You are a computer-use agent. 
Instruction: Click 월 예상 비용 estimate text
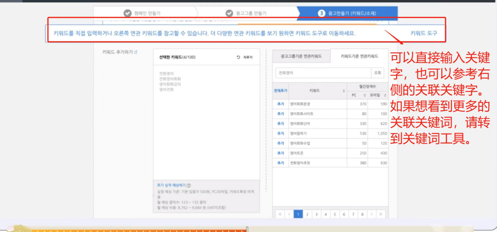[x=191, y=208]
